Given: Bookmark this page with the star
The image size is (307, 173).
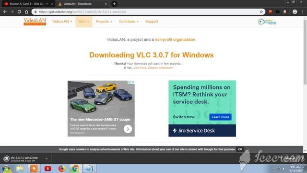Looking at the screenshot, I should [261, 12].
